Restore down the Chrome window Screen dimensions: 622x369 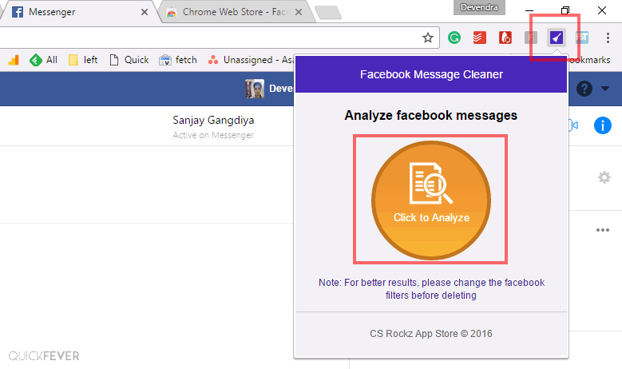point(565,10)
